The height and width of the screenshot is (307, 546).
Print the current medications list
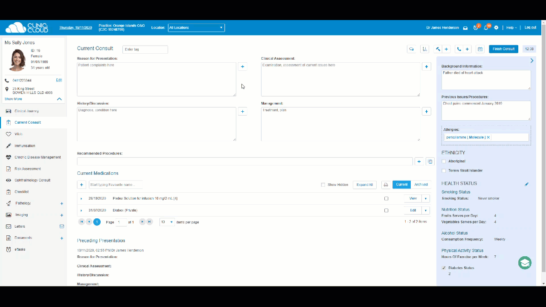386,185
